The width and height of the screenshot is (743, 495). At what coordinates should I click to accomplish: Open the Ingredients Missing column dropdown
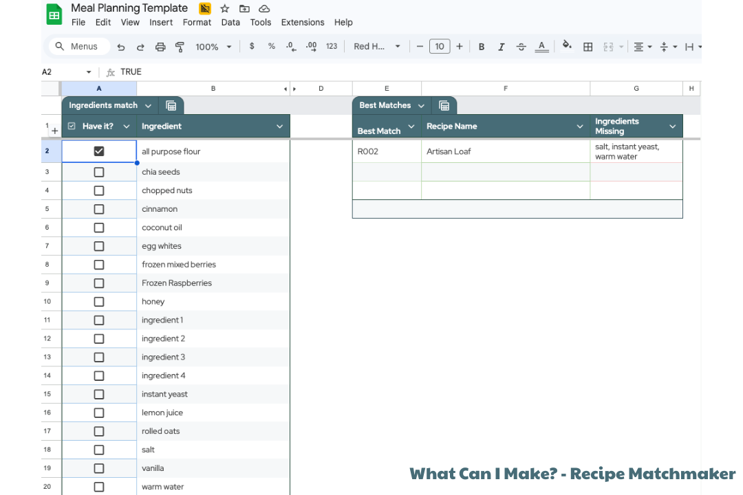tap(672, 126)
